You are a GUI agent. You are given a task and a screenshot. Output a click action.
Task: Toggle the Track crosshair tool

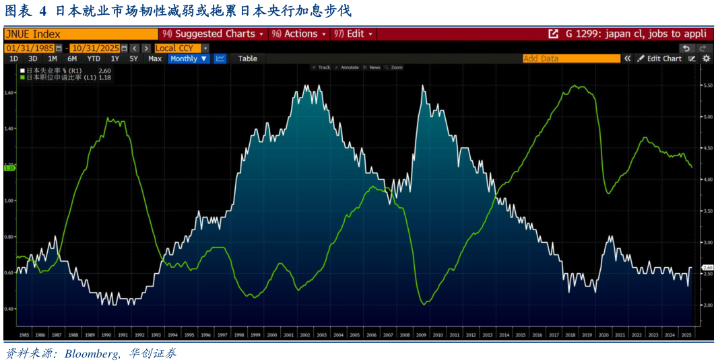tap(321, 67)
